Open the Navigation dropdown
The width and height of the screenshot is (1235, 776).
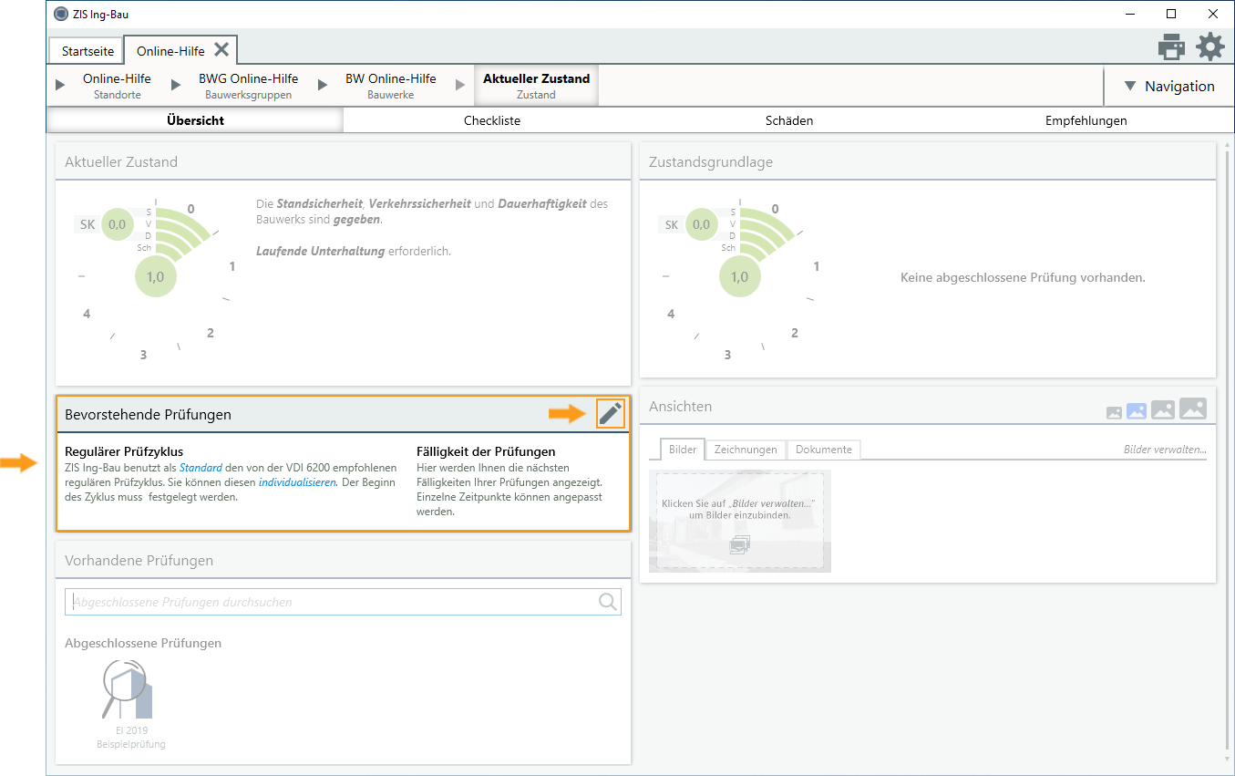tap(1169, 86)
